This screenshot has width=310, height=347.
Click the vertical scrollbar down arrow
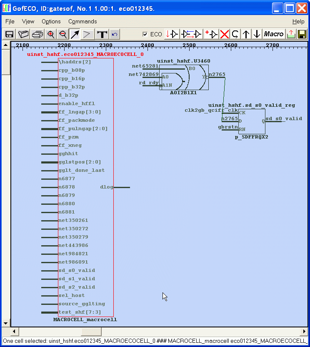coord(6,323)
